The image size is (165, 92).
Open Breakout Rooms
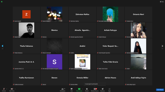pos(95,89)
